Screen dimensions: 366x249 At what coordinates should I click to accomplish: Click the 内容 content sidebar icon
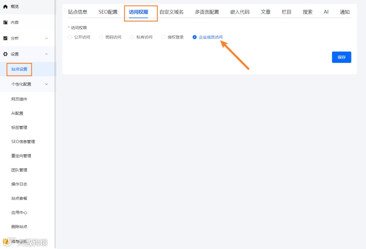5,22
